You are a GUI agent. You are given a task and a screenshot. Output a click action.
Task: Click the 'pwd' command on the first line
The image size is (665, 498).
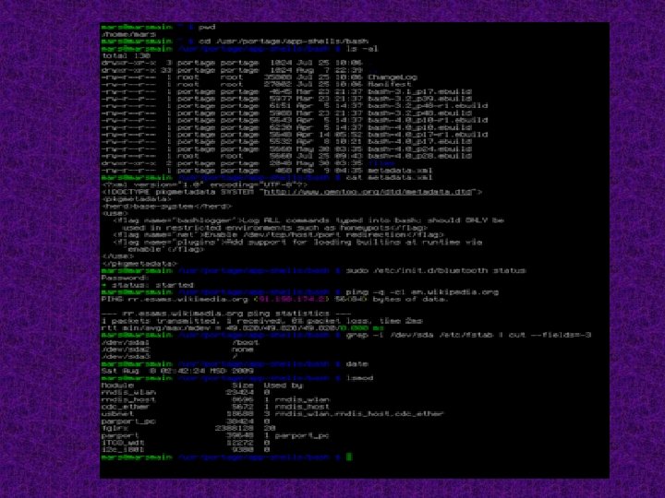pos(208,28)
